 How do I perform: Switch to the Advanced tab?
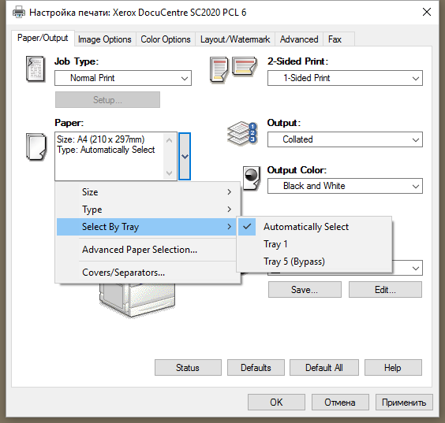pyautogui.click(x=299, y=39)
